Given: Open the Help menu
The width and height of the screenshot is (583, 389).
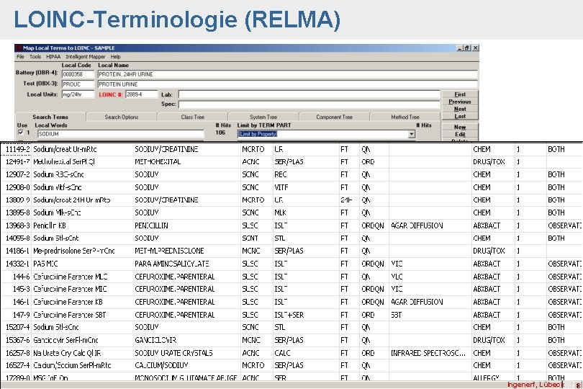Looking at the screenshot, I should coord(116,57).
